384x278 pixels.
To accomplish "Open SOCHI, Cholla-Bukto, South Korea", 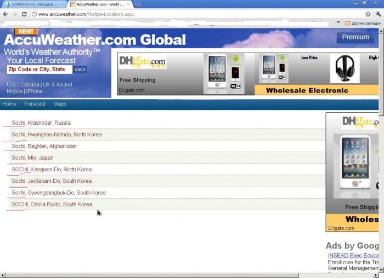I will (x=52, y=204).
